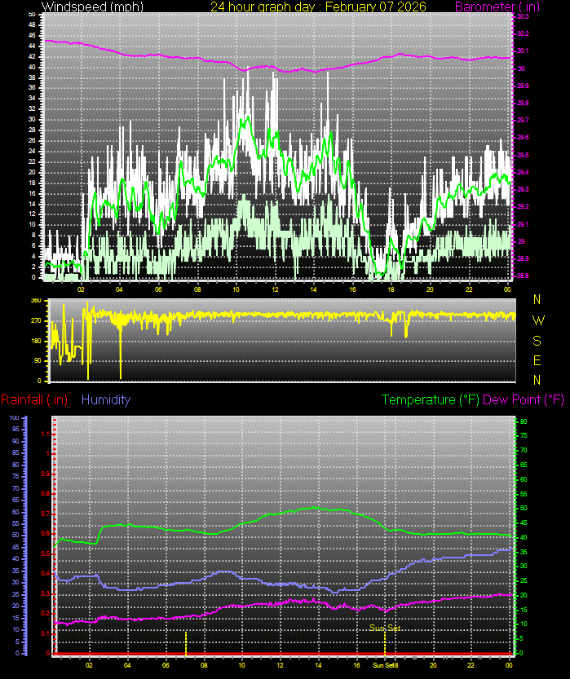The height and width of the screenshot is (679, 570).
Task: Click hour 12 on the windspeed graph axis
Action: coord(276,289)
